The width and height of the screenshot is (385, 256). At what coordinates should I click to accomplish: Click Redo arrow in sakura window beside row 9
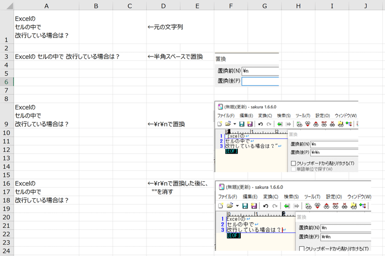269,124
